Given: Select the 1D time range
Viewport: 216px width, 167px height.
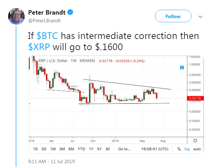Looking at the screenshot, I should click(x=35, y=149).
